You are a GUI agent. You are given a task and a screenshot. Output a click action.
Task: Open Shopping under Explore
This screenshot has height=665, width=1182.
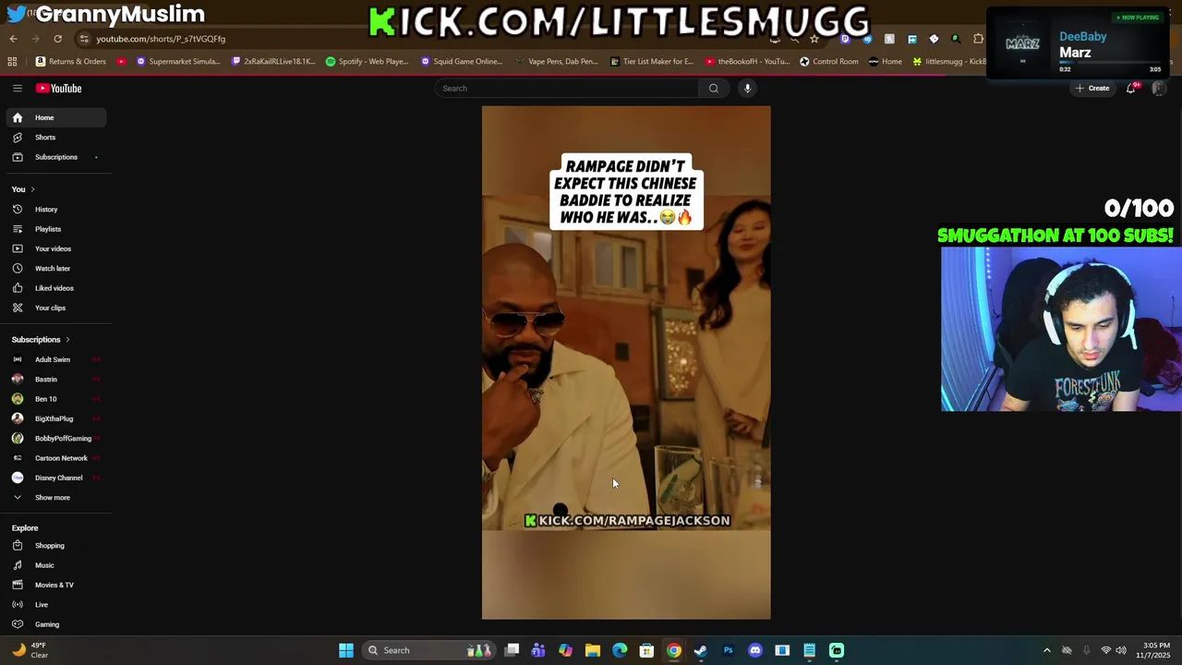(x=55, y=546)
